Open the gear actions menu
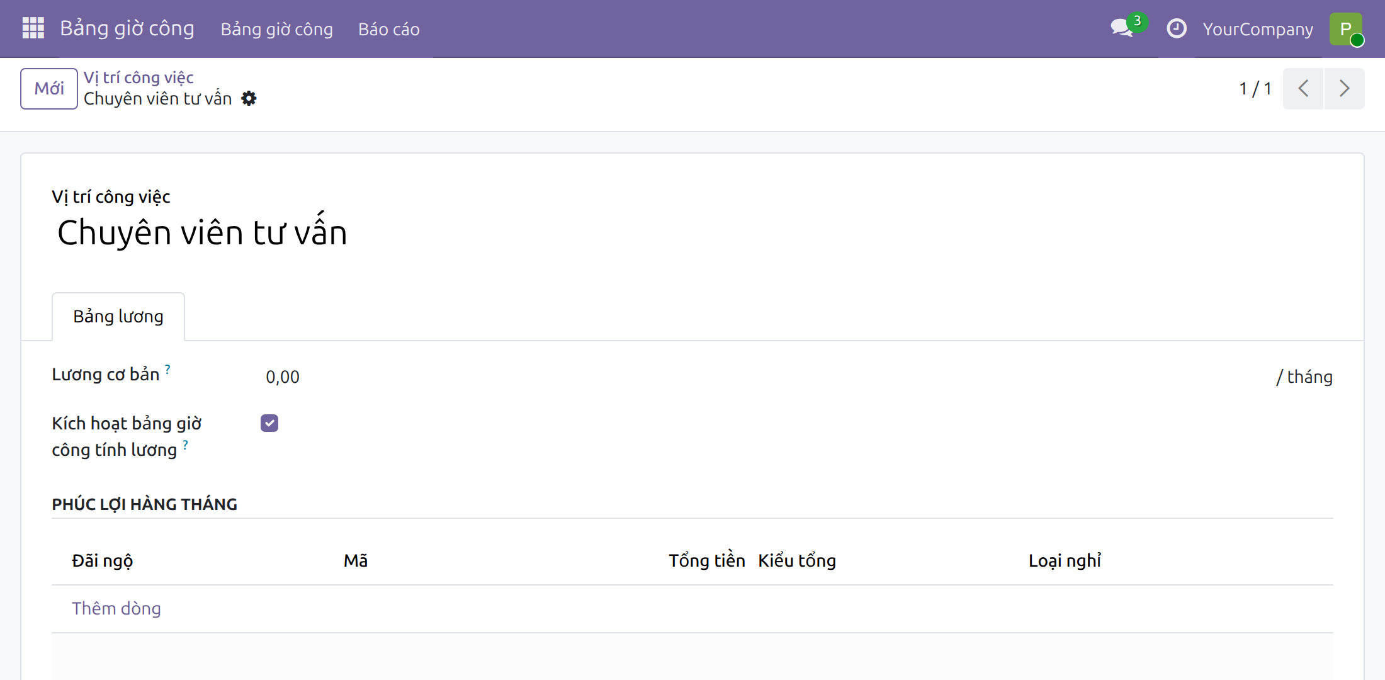The image size is (1385, 680). (x=249, y=98)
